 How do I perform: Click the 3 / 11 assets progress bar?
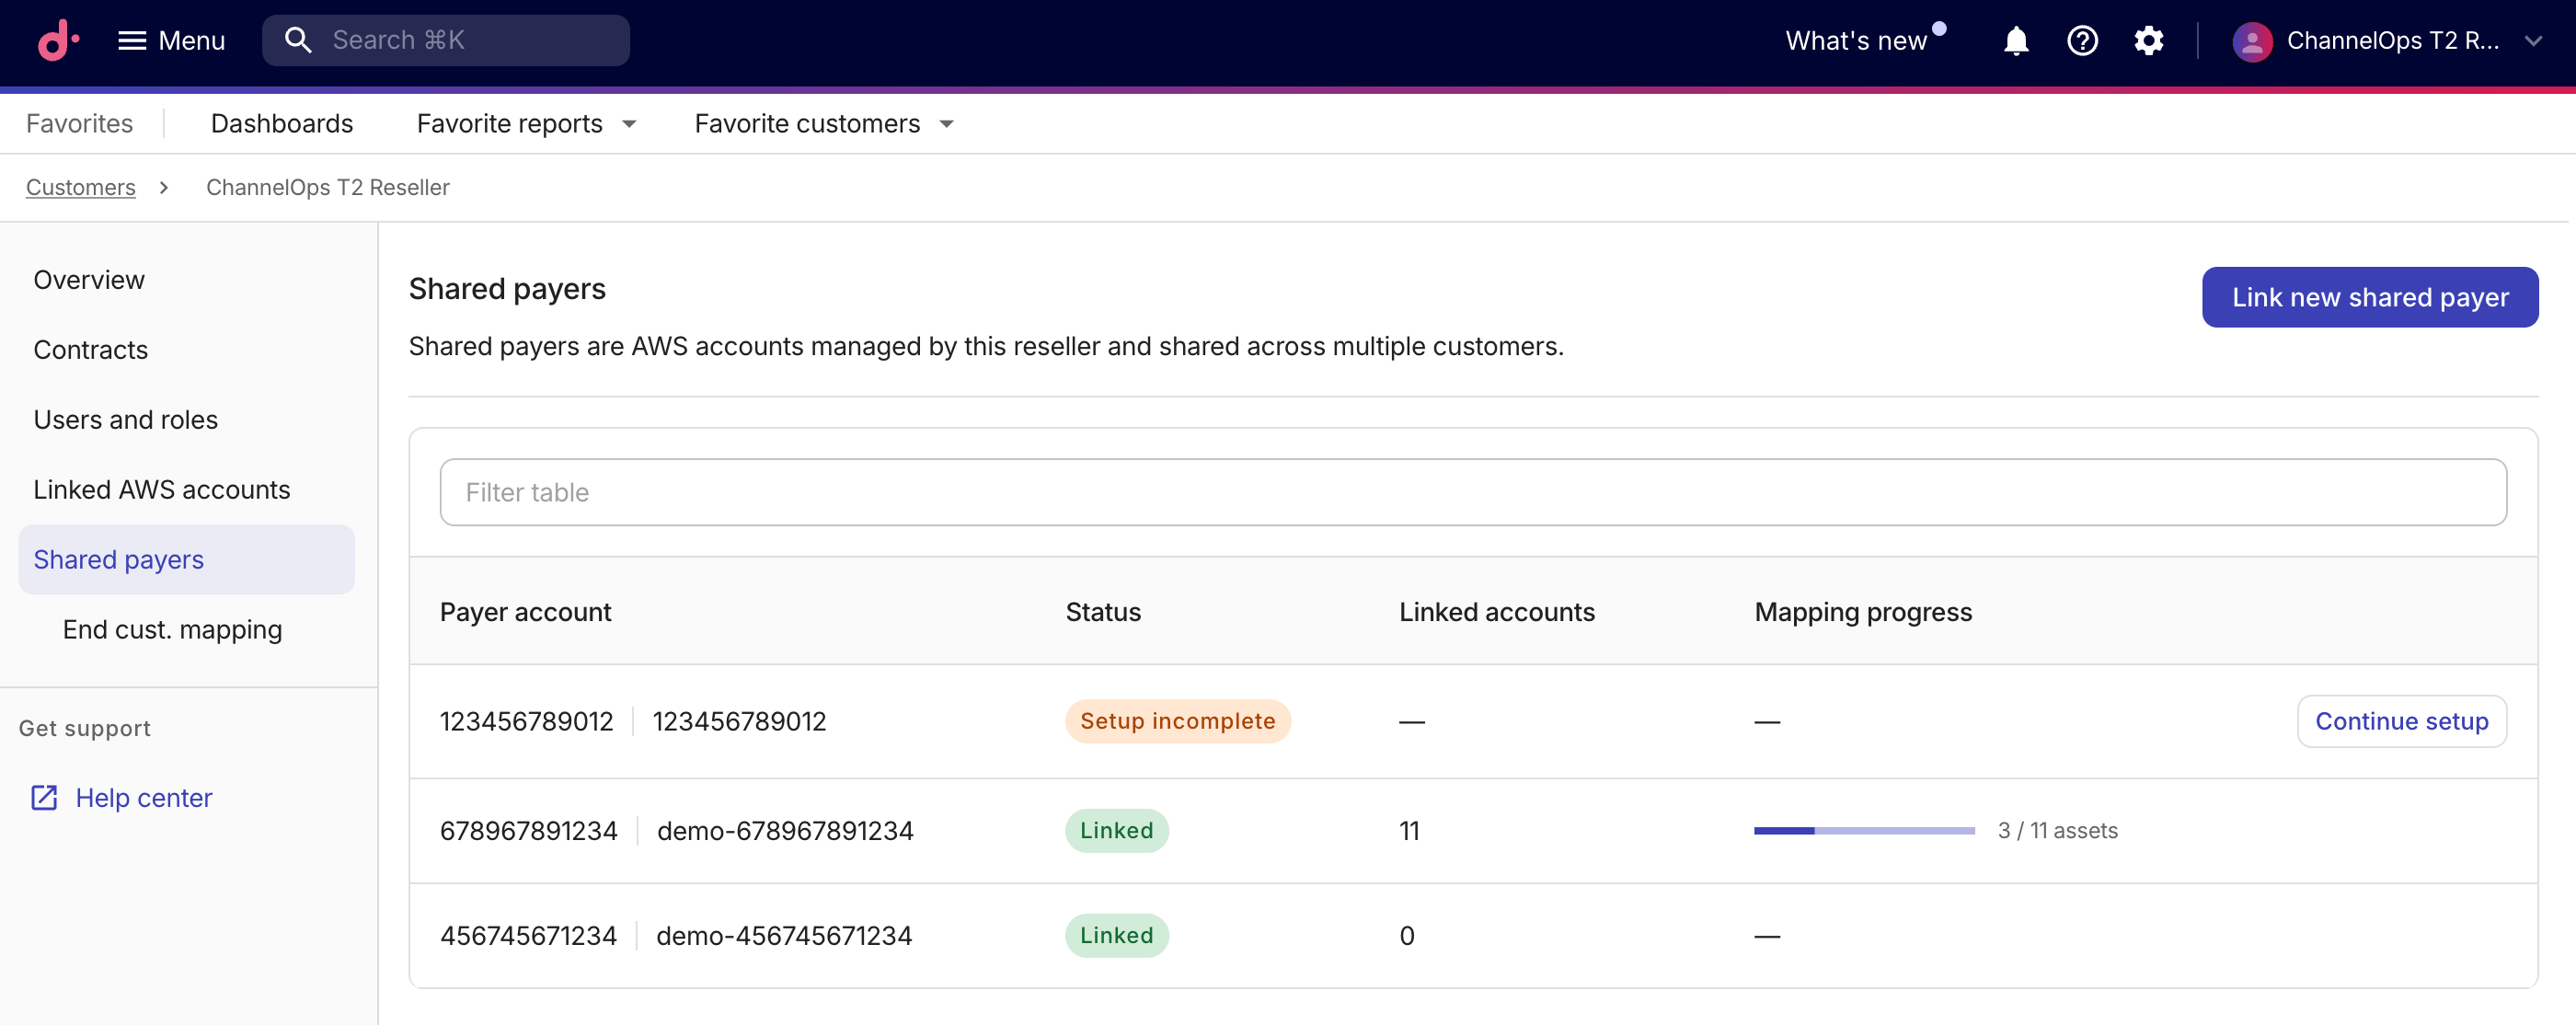pos(1864,830)
